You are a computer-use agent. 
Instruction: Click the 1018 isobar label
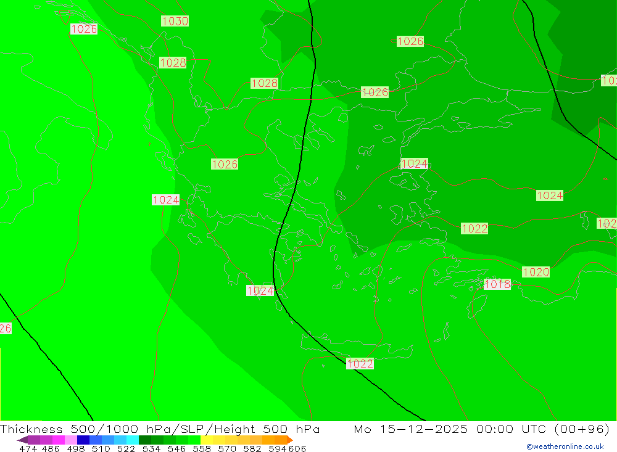coord(497,284)
